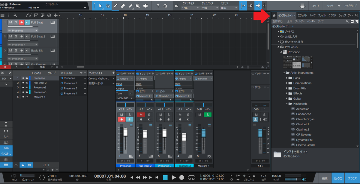Click the アップグレード button
360x184 pixels.
coord(350,6)
